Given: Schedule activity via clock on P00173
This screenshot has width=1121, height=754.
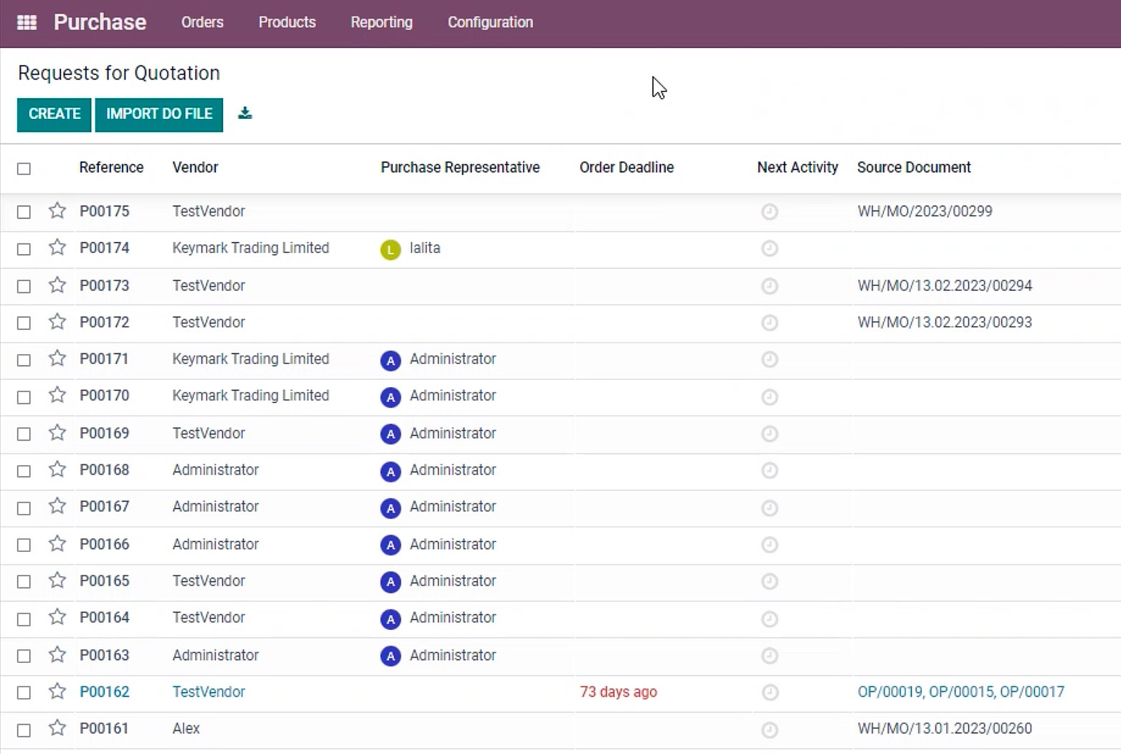Looking at the screenshot, I should [769, 286].
